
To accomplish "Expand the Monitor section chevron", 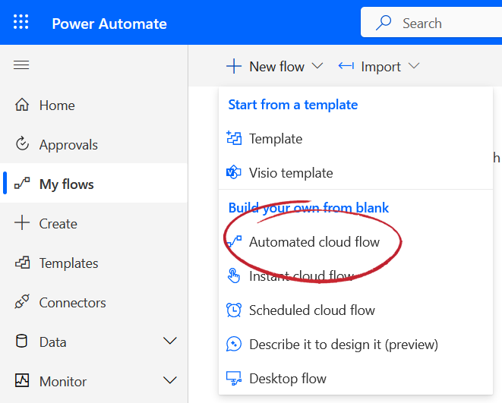I will [x=170, y=382].
